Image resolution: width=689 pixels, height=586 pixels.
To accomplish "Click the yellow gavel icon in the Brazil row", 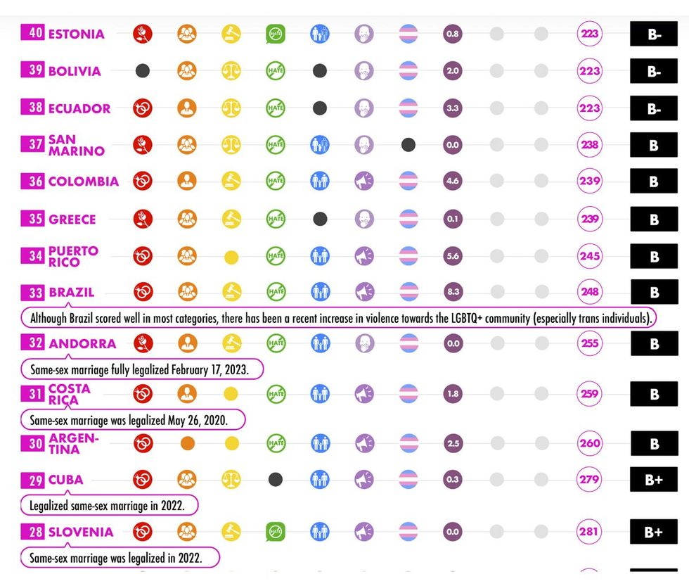I will tap(231, 291).
